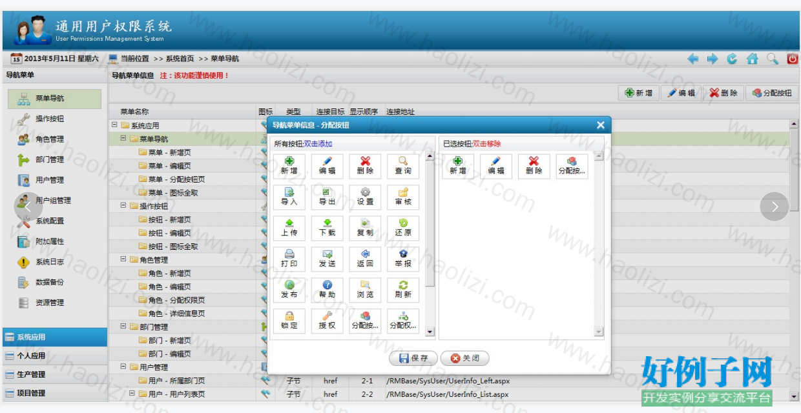Click the blue forward arrow in header

[x=713, y=59]
